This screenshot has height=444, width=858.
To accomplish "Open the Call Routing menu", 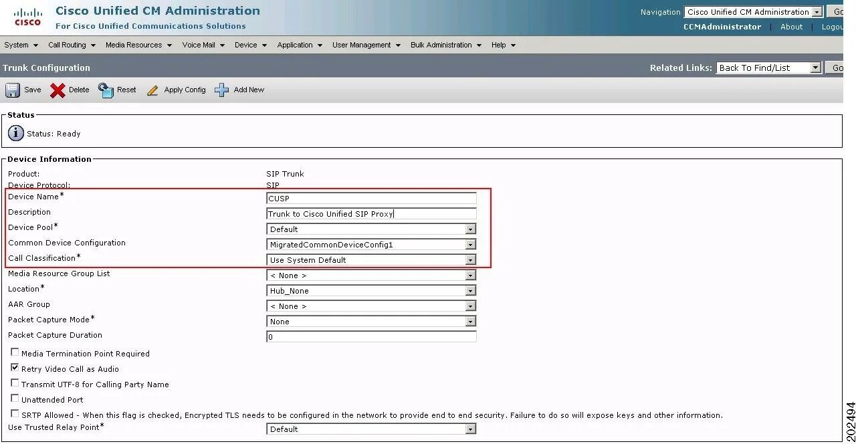I will (72, 45).
